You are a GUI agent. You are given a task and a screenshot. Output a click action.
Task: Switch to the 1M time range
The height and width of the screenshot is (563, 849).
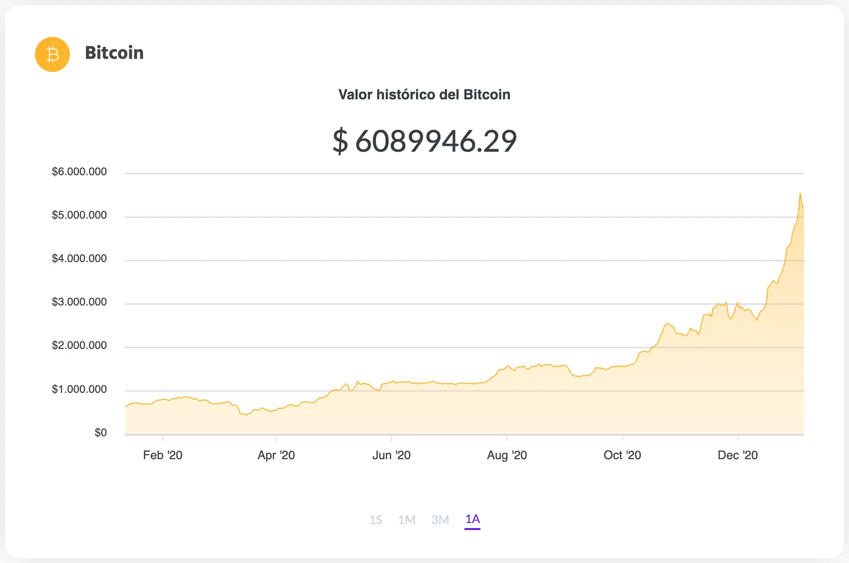point(407,520)
